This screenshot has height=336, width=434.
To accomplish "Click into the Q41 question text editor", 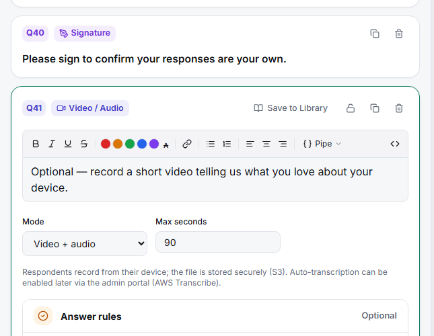I will point(215,179).
